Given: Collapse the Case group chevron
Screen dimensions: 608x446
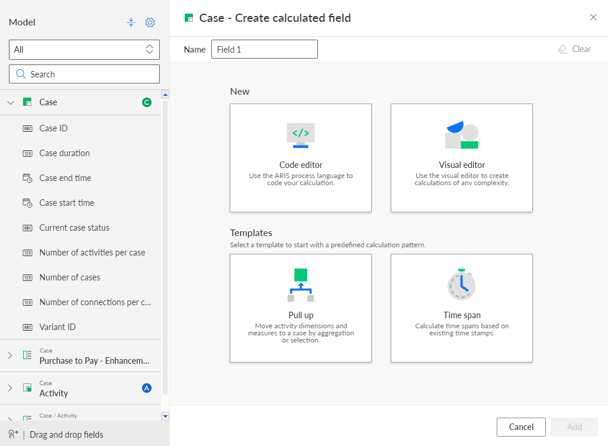Looking at the screenshot, I should pos(11,103).
